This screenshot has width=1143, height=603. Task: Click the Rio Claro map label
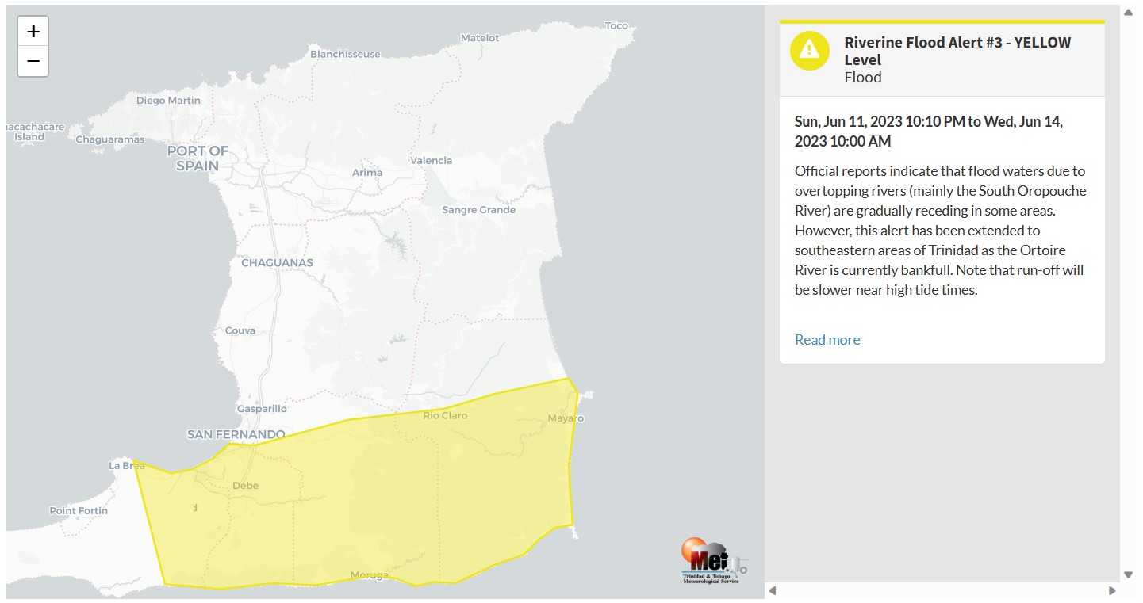(x=445, y=415)
